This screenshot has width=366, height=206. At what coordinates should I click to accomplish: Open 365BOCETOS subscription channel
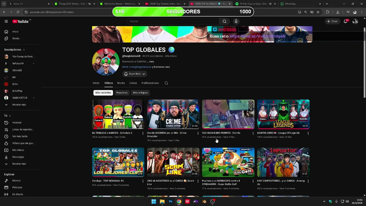19,98
